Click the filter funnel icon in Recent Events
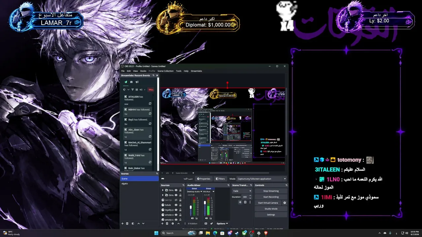 point(133,90)
